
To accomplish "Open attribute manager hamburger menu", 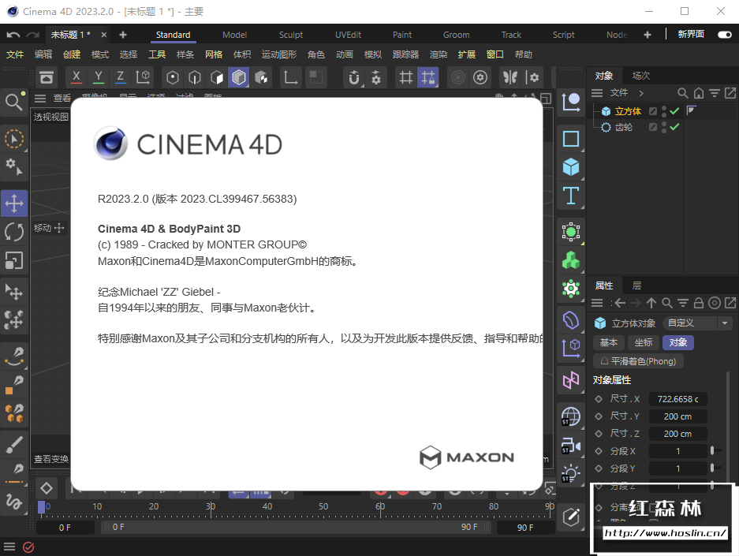I will pyautogui.click(x=597, y=303).
